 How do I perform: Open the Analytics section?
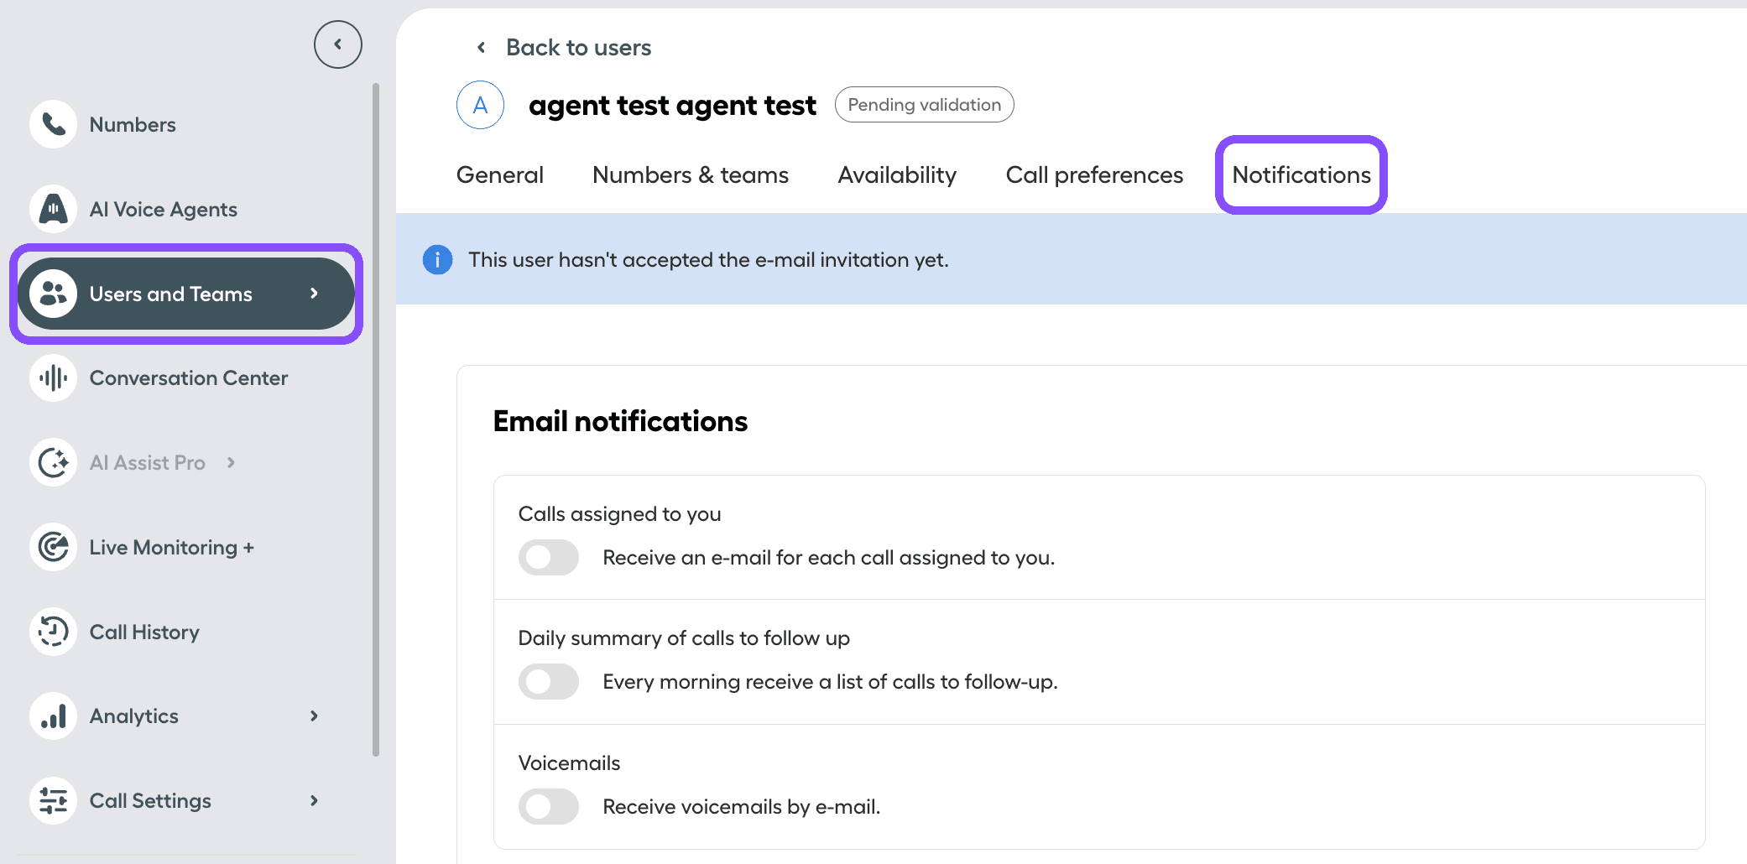click(x=133, y=716)
